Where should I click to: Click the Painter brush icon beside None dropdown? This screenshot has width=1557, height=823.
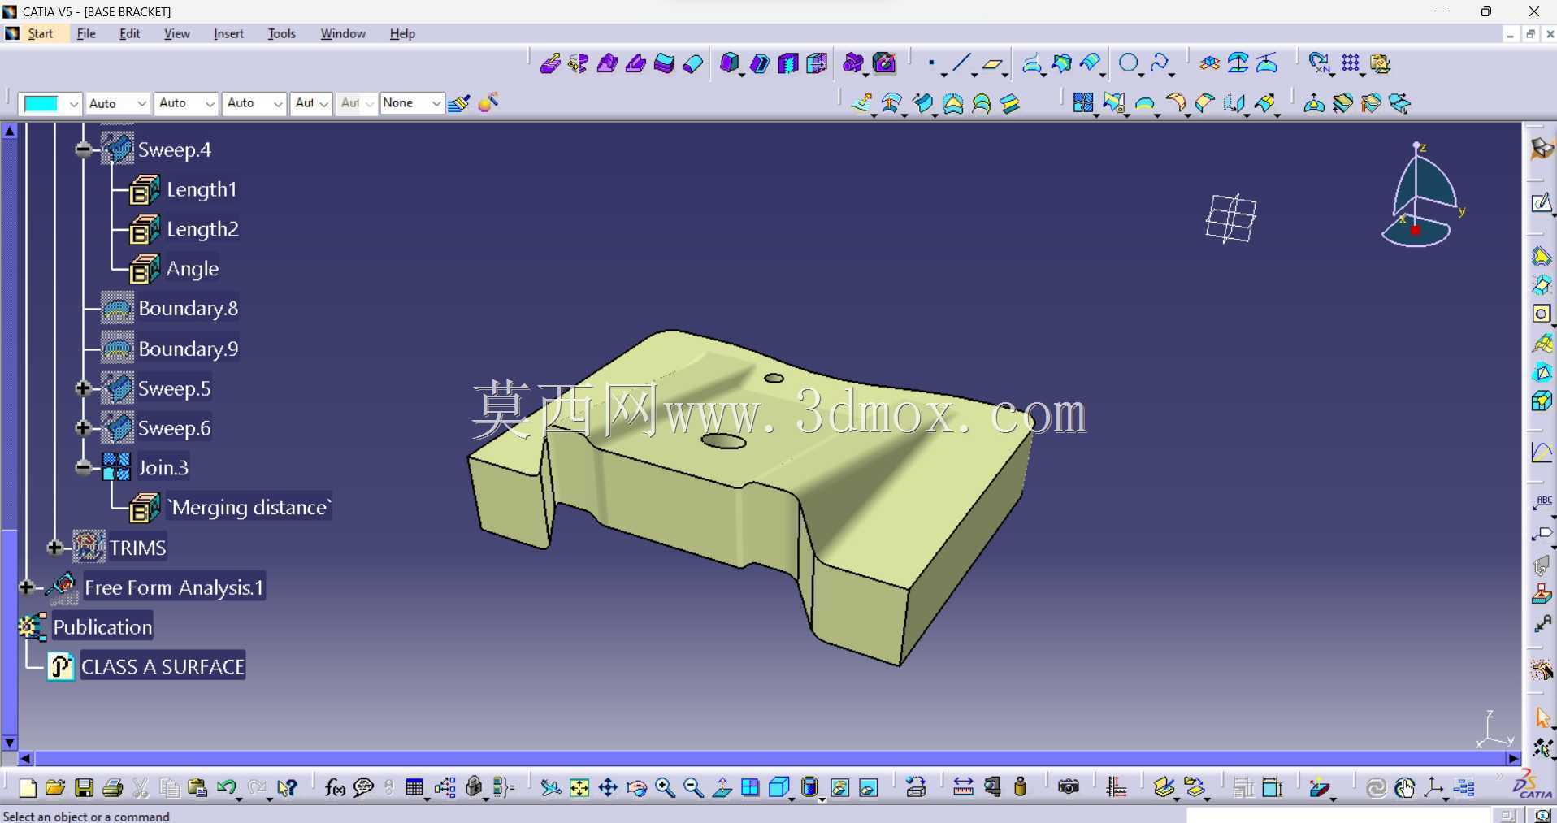(x=458, y=103)
